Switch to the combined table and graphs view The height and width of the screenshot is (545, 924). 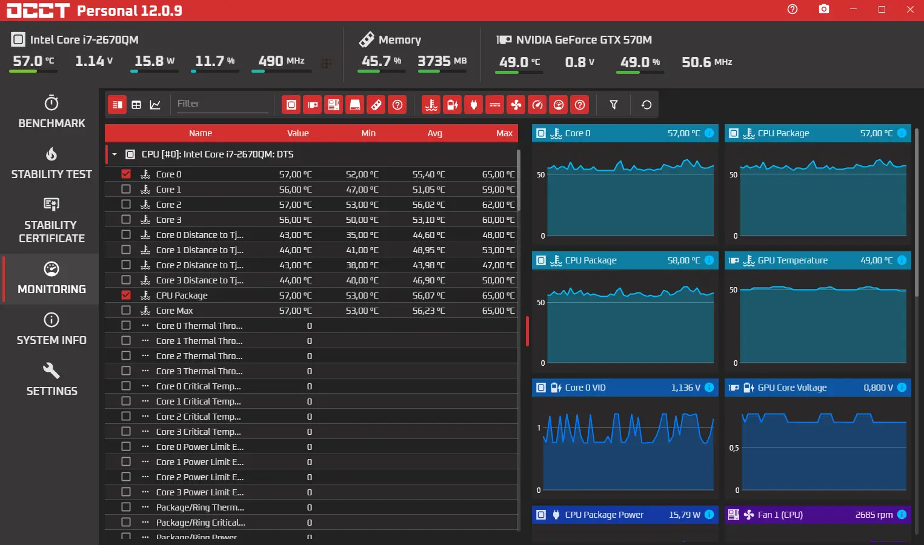(117, 105)
